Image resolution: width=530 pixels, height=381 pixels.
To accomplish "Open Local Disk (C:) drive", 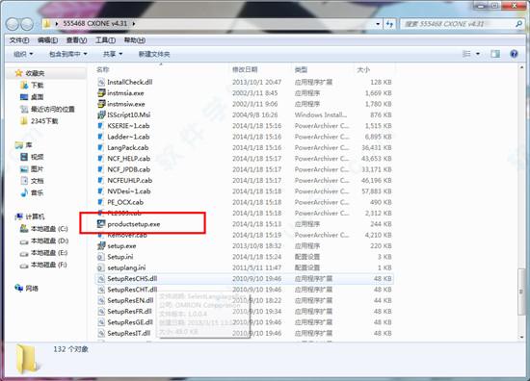I will coord(44,229).
